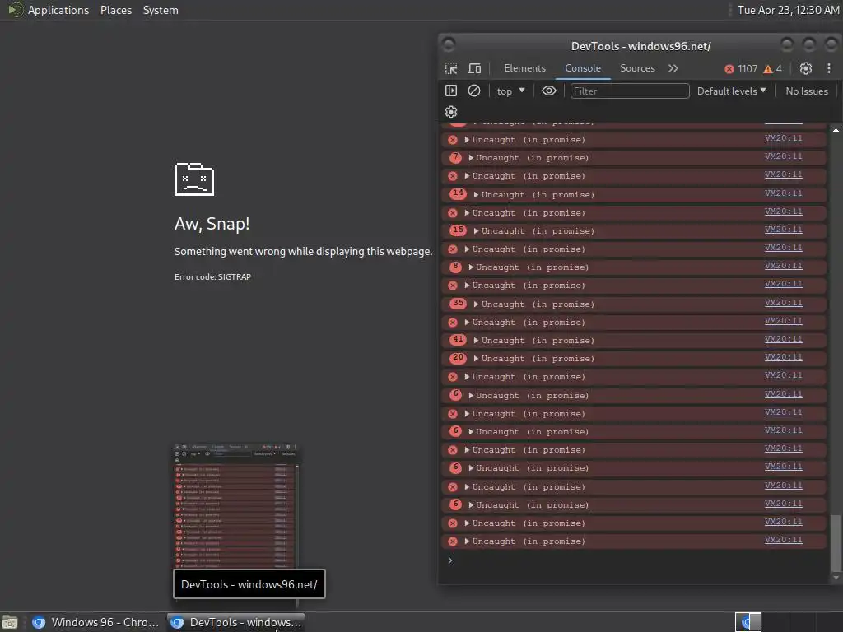
Task: Switch to the Sources tab
Action: (x=637, y=68)
